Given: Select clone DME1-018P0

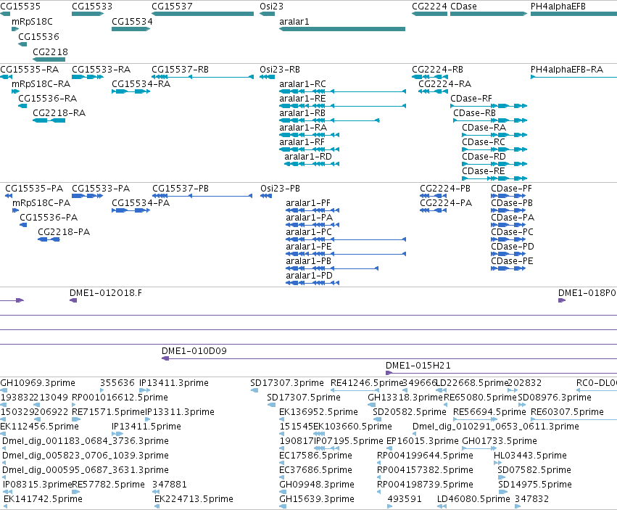Looking at the screenshot, I should pyautogui.click(x=562, y=300).
